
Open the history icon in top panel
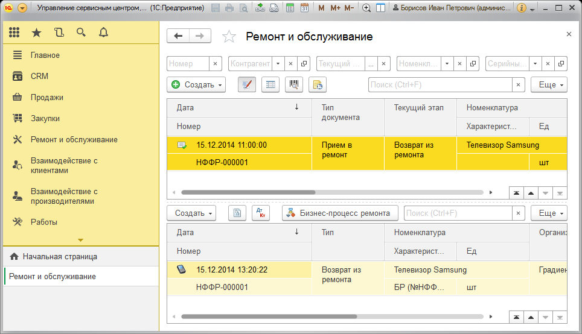59,33
